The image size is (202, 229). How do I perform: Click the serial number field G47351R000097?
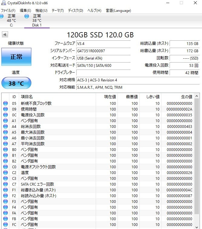click(103, 51)
